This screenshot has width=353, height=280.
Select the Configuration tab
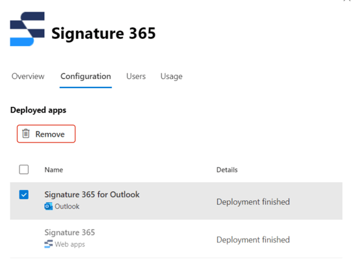pyautogui.click(x=86, y=76)
